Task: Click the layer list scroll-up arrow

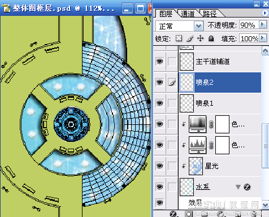Action: [265, 51]
